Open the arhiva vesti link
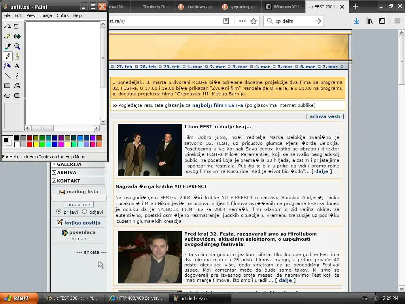The width and height of the screenshot is (405, 304). pyautogui.click(x=325, y=116)
